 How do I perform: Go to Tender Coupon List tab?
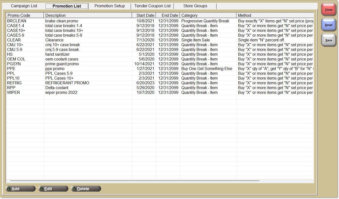click(x=152, y=6)
